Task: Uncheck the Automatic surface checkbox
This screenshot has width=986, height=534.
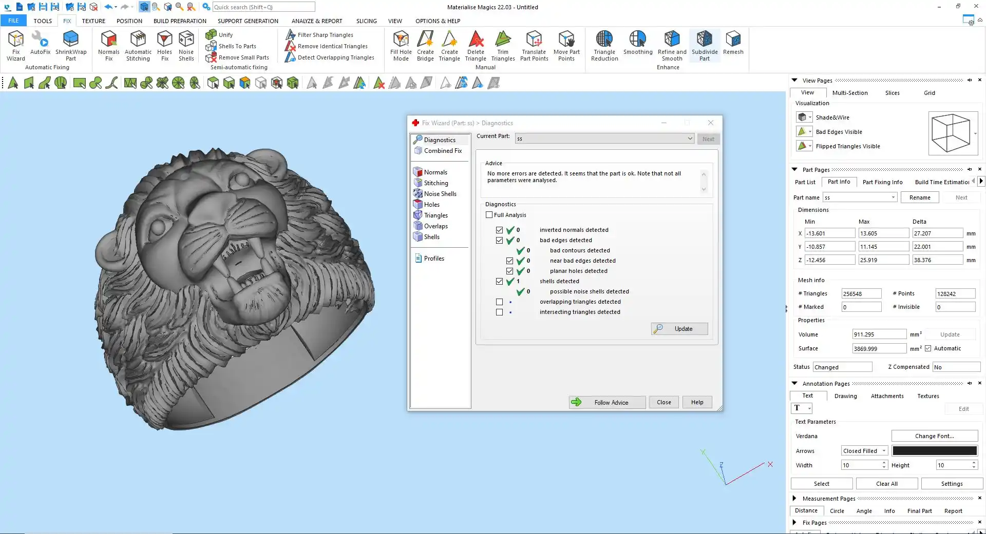Action: point(928,348)
